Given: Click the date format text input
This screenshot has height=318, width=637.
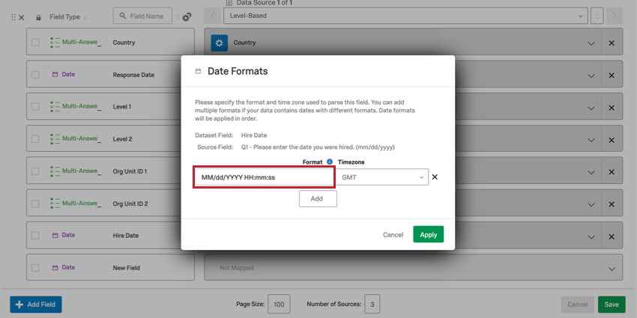Looking at the screenshot, I should [x=264, y=177].
